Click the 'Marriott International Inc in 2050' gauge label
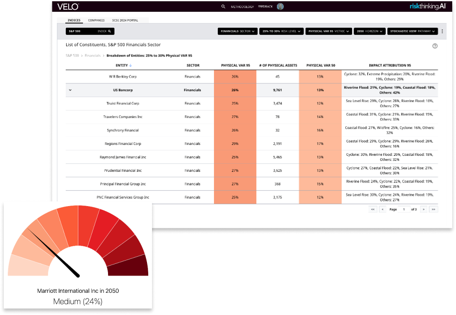The height and width of the screenshot is (315, 456). (x=78, y=291)
